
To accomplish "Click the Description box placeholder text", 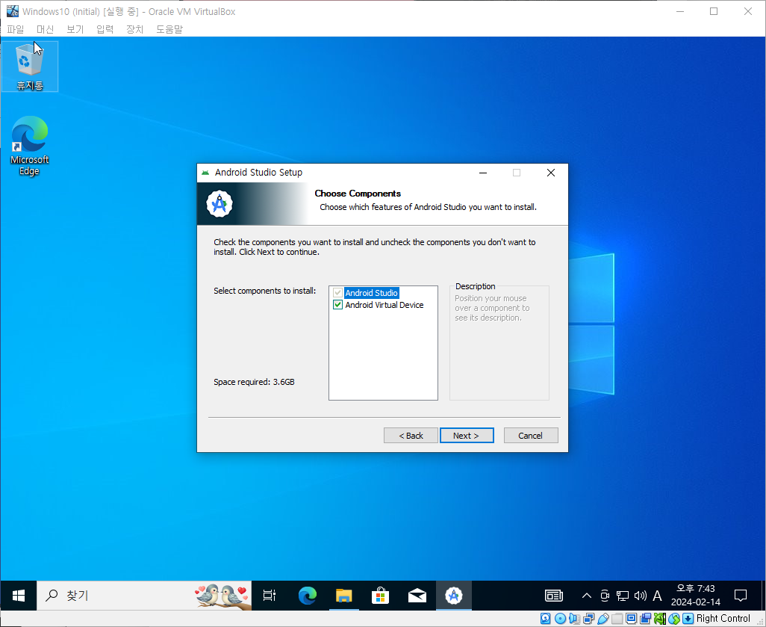I will click(x=492, y=308).
